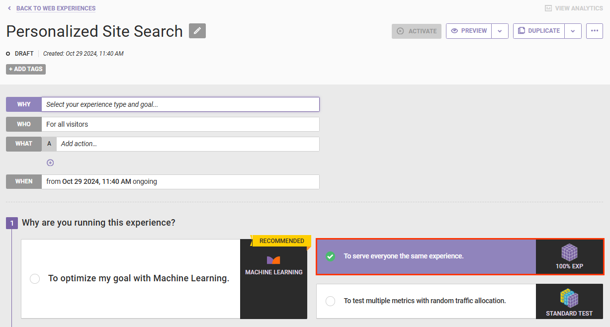Open the dropdown arrow next to Duplicate

573,31
